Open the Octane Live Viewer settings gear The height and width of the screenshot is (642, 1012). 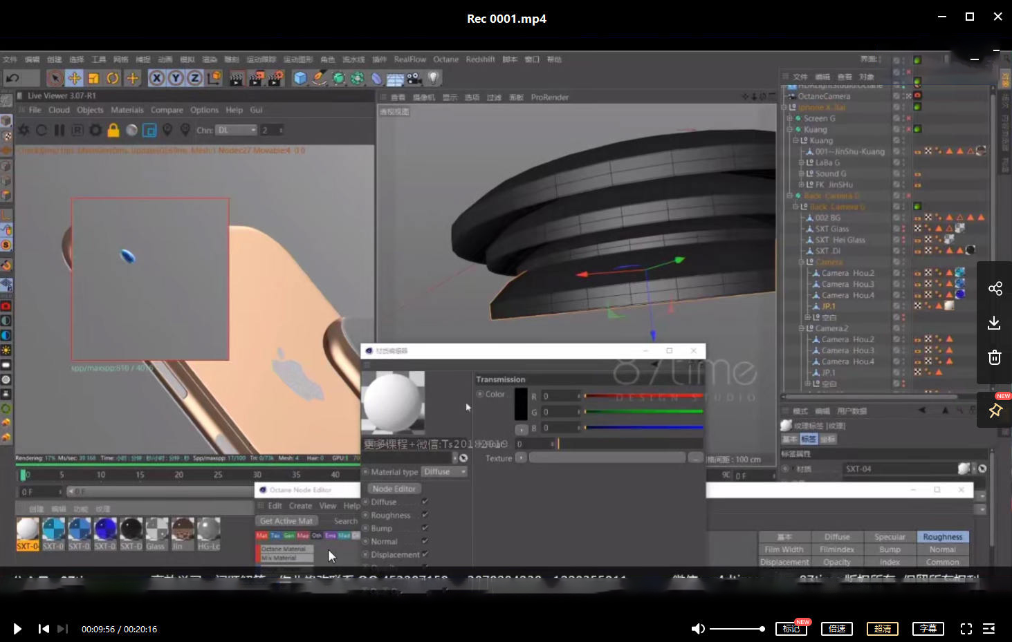coord(95,130)
